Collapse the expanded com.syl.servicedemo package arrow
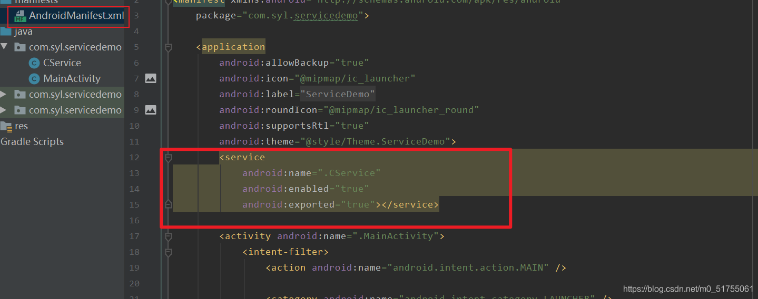Screen dimensions: 758x299 pos(4,47)
